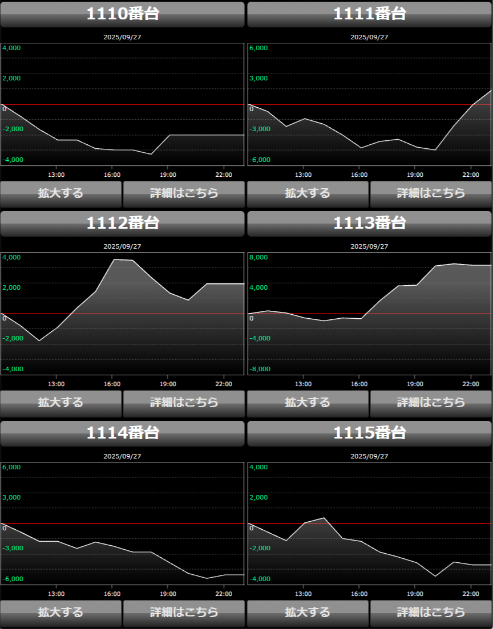This screenshot has width=493, height=629.
Task: Click the 2025/09/27 date above chart 1112
Action: (123, 246)
